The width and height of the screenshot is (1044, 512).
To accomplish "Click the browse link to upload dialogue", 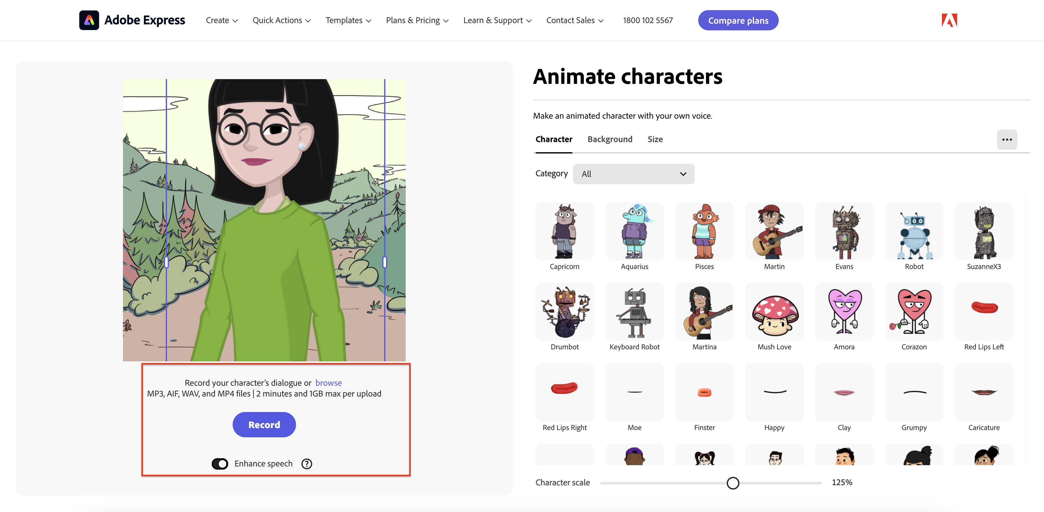I will click(328, 383).
